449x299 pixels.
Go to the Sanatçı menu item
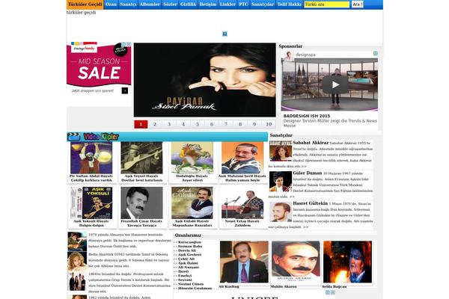128,4
